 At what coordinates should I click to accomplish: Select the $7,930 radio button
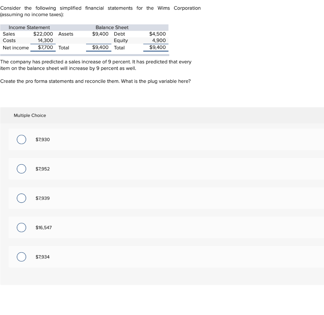click(x=22, y=140)
